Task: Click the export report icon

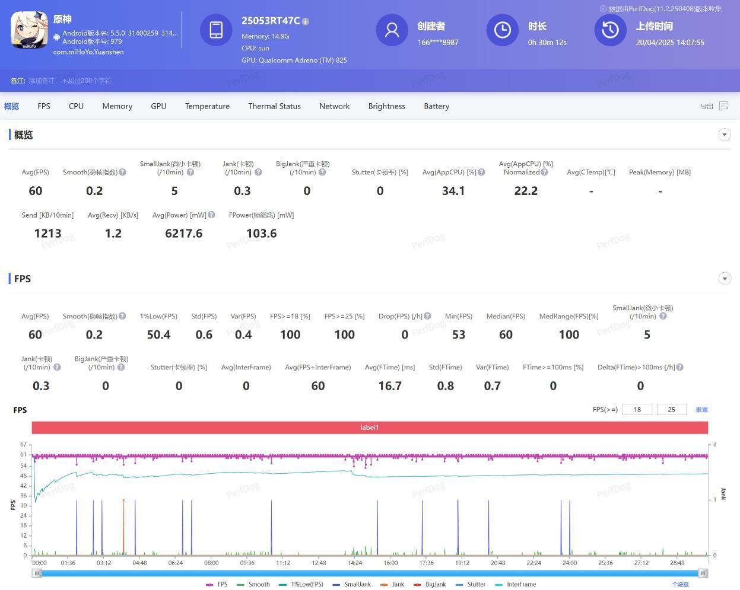Action: (x=723, y=106)
